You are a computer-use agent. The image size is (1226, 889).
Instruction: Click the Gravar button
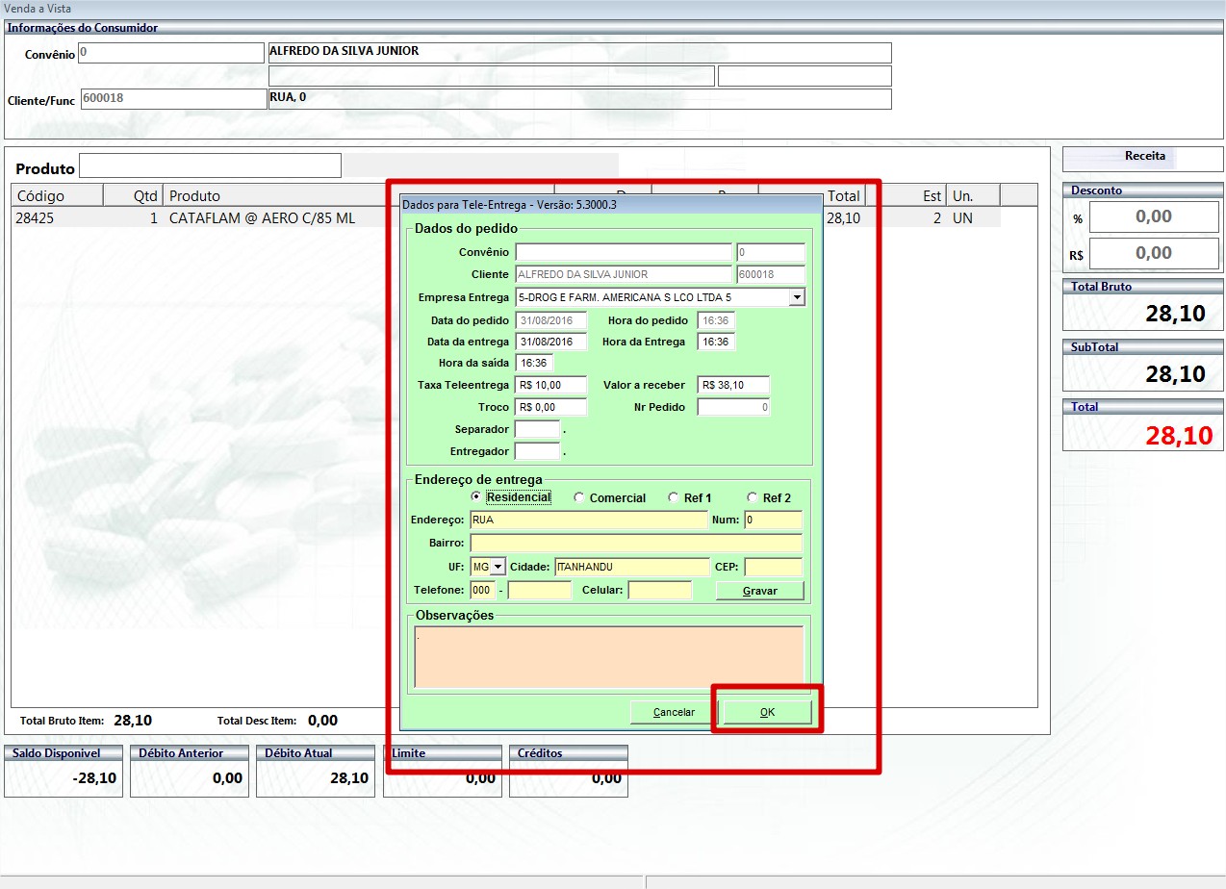pyautogui.click(x=759, y=591)
